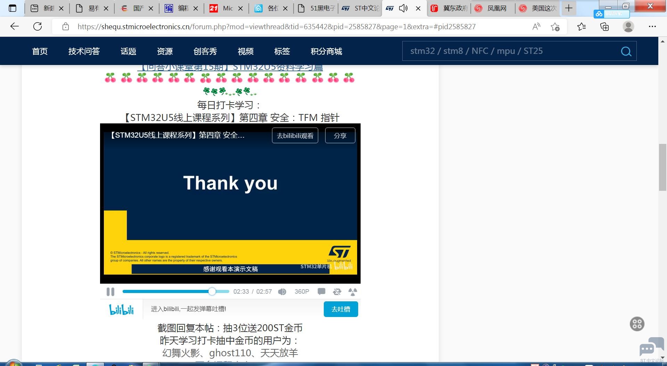Close the Mic tab

click(240, 8)
